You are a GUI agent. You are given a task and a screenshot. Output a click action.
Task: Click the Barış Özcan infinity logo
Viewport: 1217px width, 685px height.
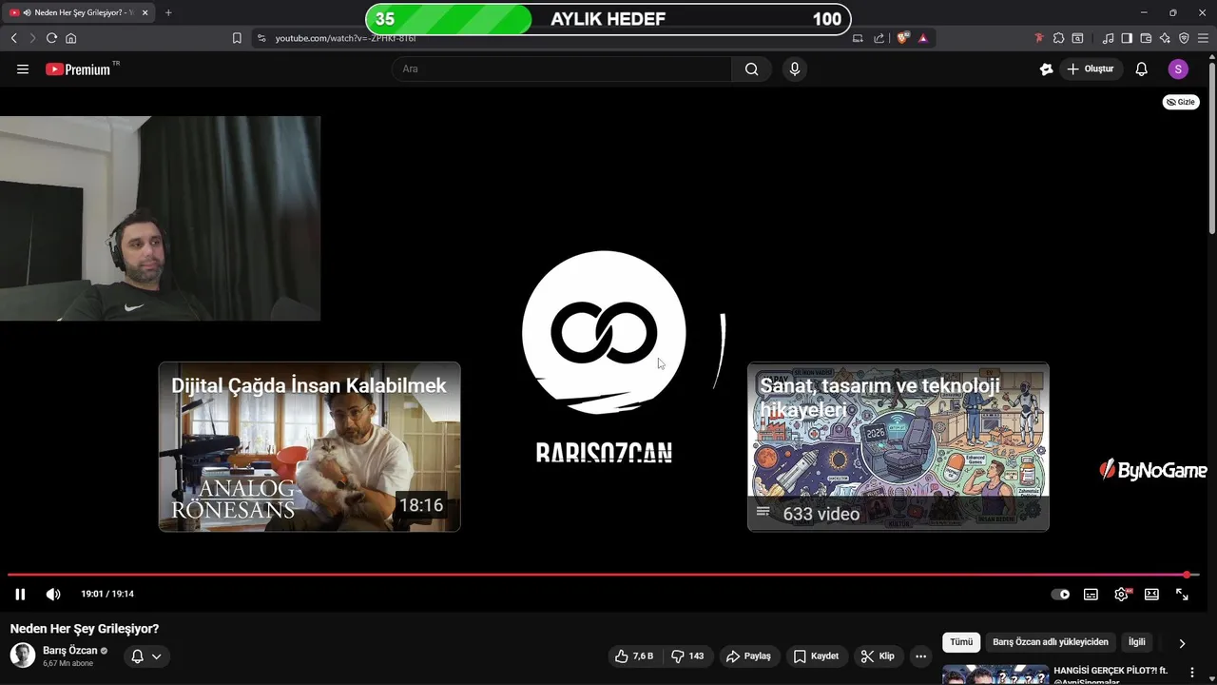[604, 332]
